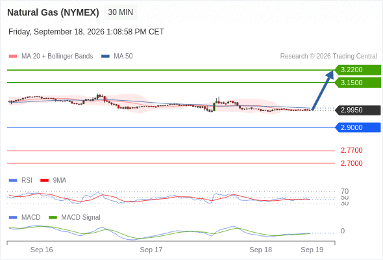Click the 2.7000 support level label

351,163
